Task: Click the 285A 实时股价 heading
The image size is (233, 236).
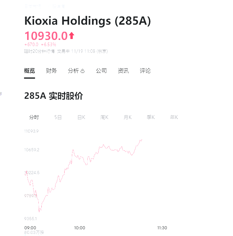Action: pos(54,96)
